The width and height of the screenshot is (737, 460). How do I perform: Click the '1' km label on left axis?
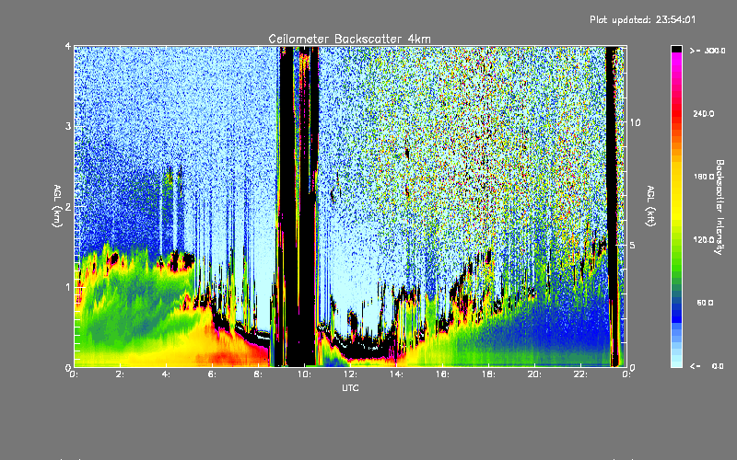68,287
